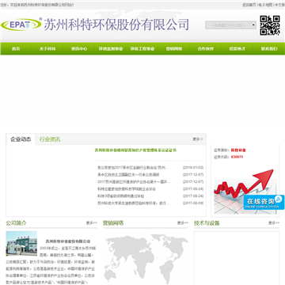
Task: Click the red 科特环保 stock name
Action: 238,150
